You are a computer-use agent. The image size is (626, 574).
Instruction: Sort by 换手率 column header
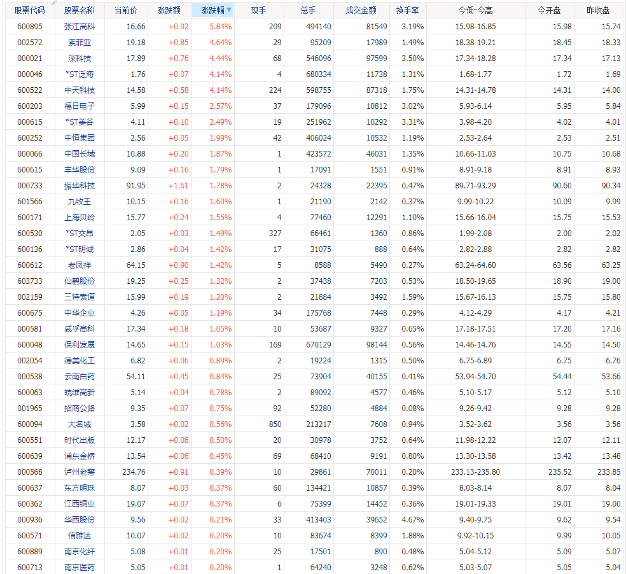pyautogui.click(x=407, y=11)
